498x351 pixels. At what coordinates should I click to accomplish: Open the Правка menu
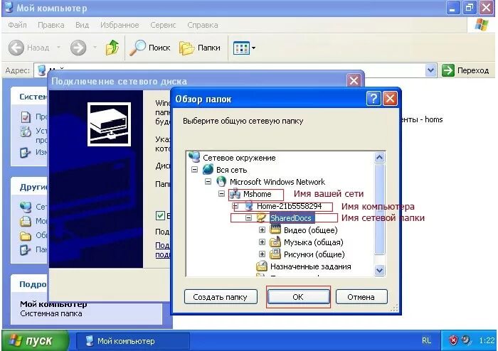pyautogui.click(x=51, y=25)
